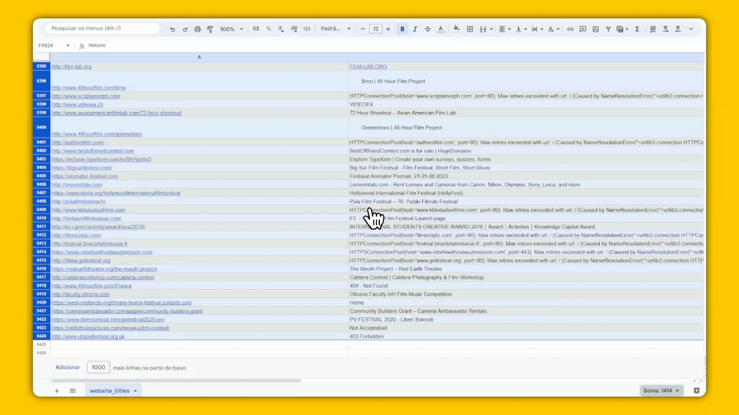Undo the last action
The height and width of the screenshot is (415, 739).
coord(173,29)
